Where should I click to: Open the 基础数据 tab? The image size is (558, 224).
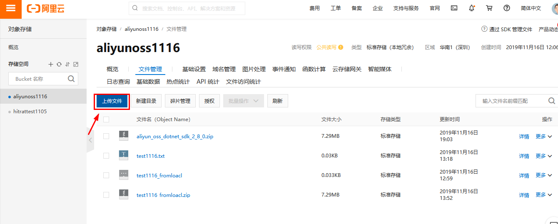148,82
